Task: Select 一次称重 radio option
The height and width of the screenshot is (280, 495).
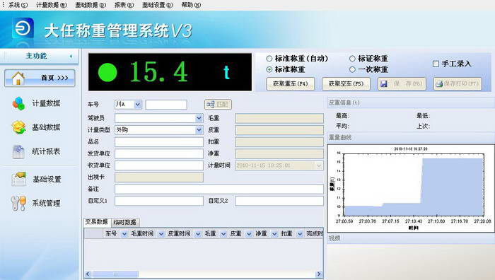Action: (x=352, y=69)
